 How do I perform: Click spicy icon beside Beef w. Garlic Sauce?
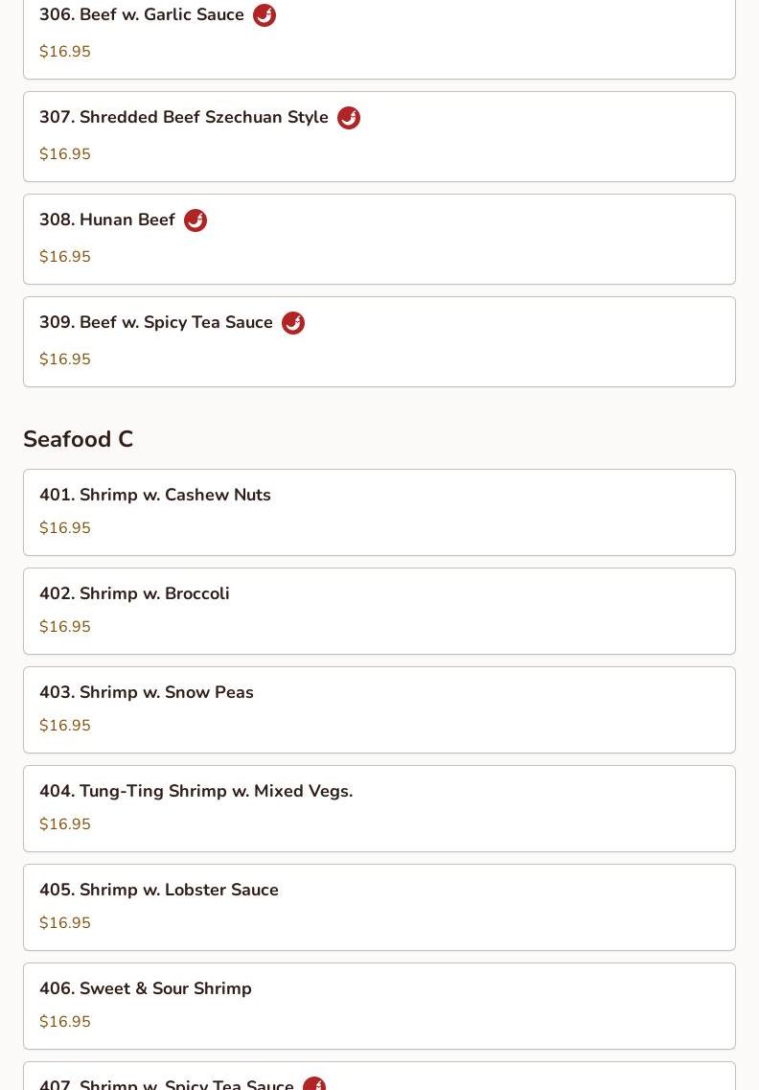[264, 14]
